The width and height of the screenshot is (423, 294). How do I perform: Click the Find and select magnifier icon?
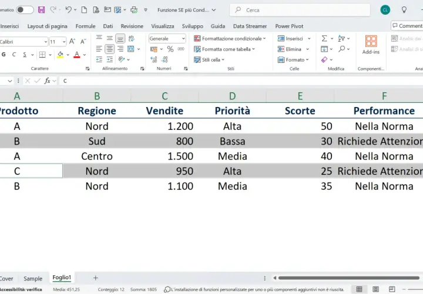click(x=342, y=49)
